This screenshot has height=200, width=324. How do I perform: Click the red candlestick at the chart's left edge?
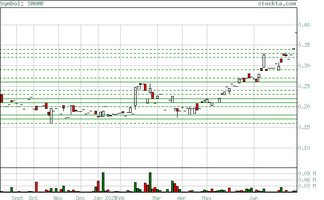coord(1,99)
